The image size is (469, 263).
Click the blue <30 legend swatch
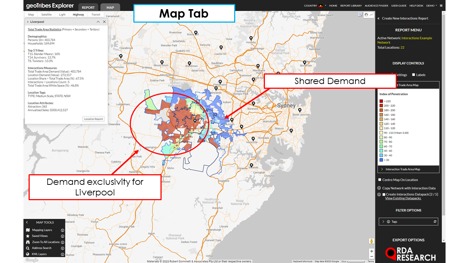[382, 160]
